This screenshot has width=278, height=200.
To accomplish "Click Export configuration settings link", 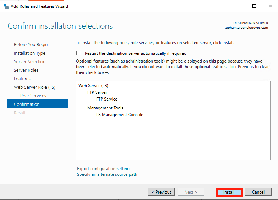I will 104,169.
